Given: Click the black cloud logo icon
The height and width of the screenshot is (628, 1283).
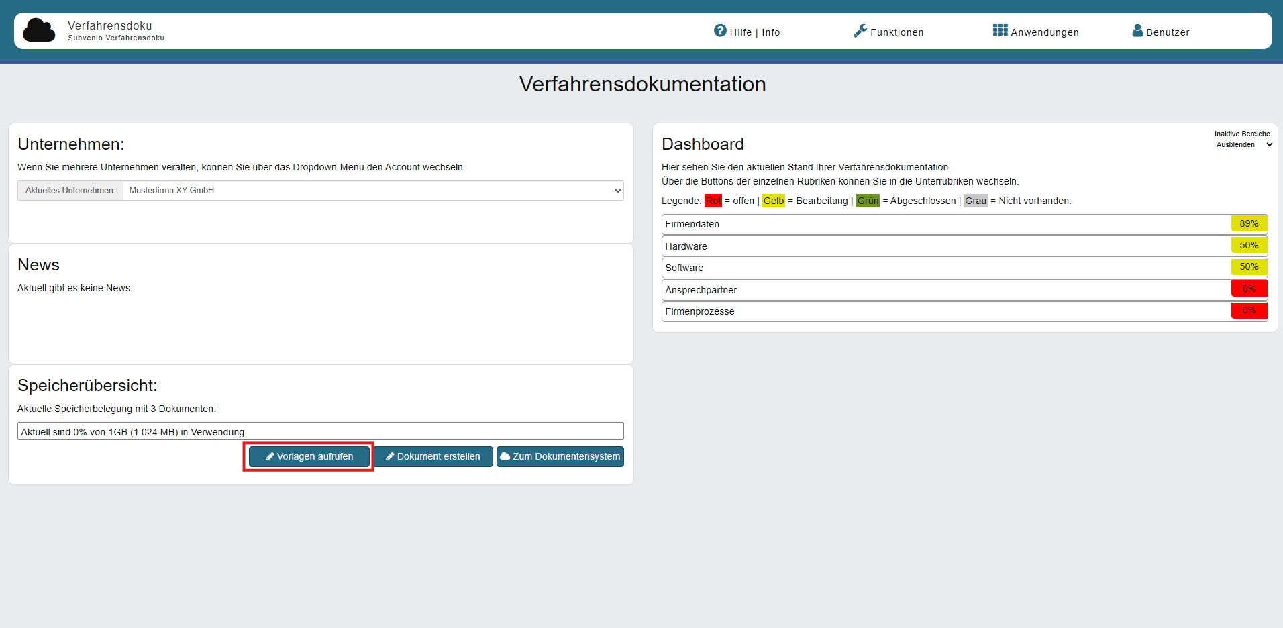Looking at the screenshot, I should tap(39, 30).
